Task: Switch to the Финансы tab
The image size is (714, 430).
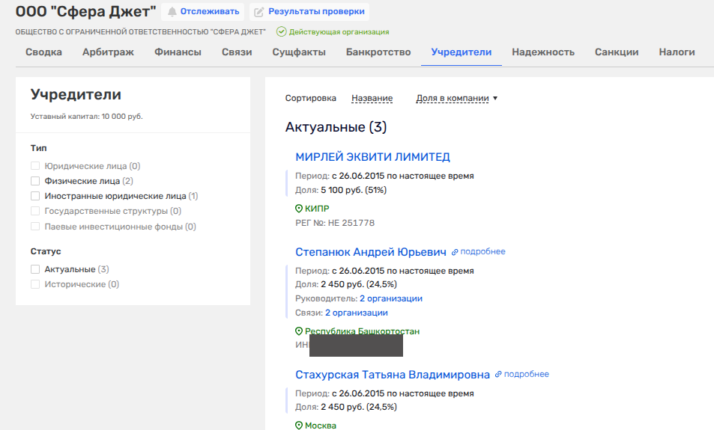Action: point(178,52)
